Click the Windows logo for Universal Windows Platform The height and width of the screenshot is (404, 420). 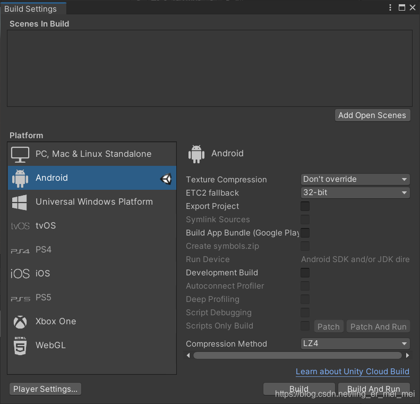click(20, 202)
